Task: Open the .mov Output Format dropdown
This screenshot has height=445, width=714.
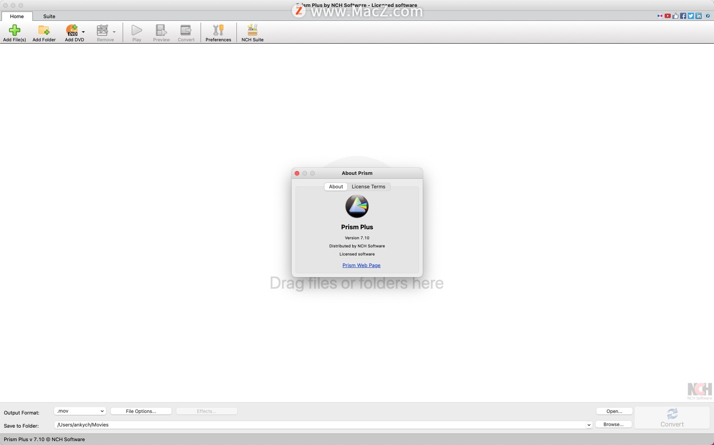Action: point(80,411)
